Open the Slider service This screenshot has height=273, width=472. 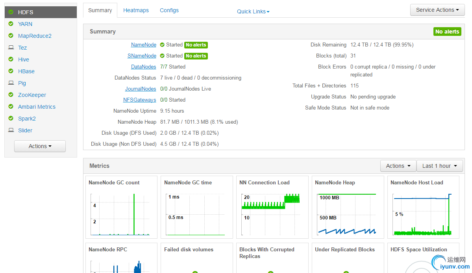click(x=25, y=130)
